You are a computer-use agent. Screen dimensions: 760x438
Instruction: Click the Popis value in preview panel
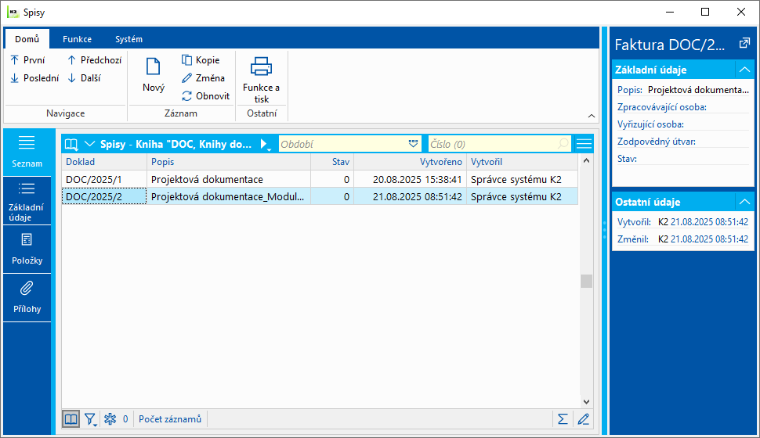(698, 90)
